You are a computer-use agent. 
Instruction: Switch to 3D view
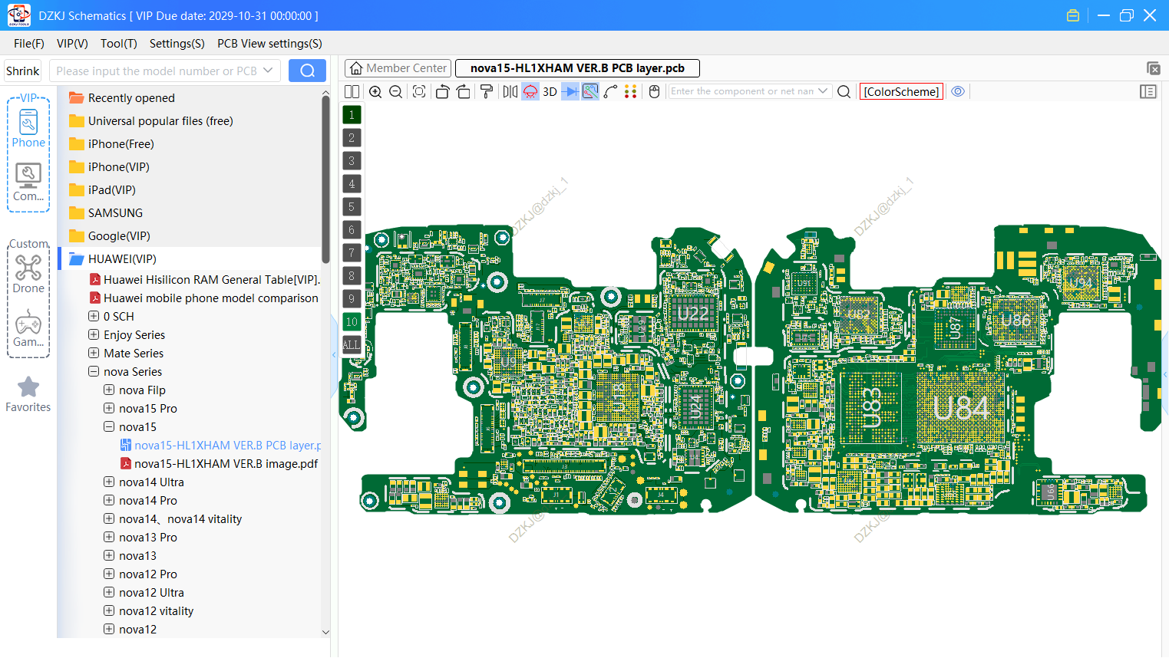click(x=550, y=91)
